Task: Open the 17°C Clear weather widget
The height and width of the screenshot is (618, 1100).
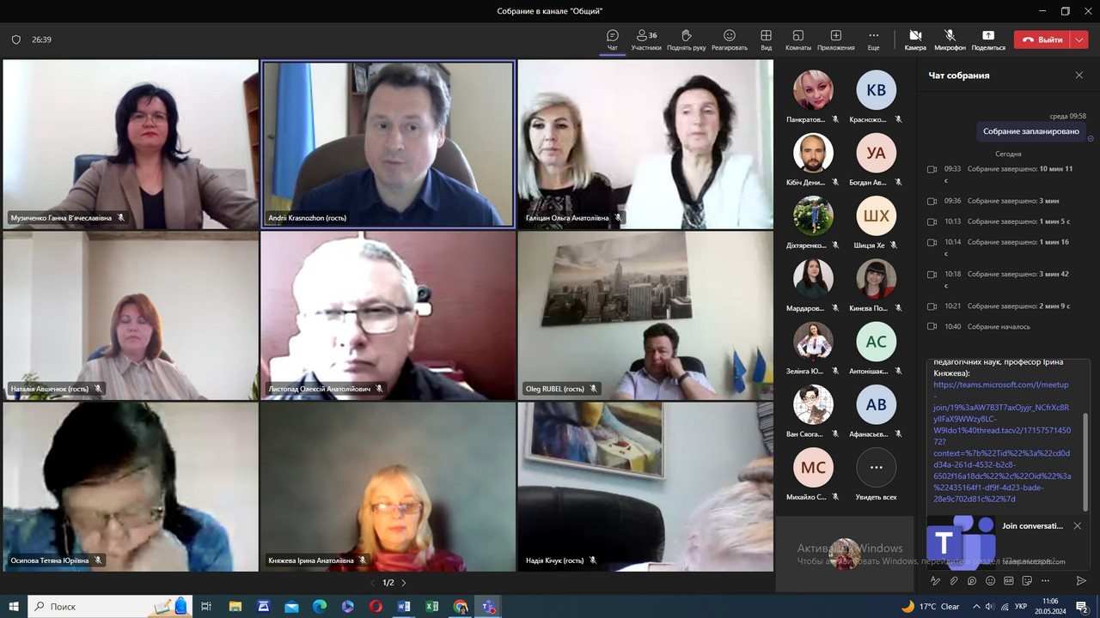Action: click(x=930, y=606)
